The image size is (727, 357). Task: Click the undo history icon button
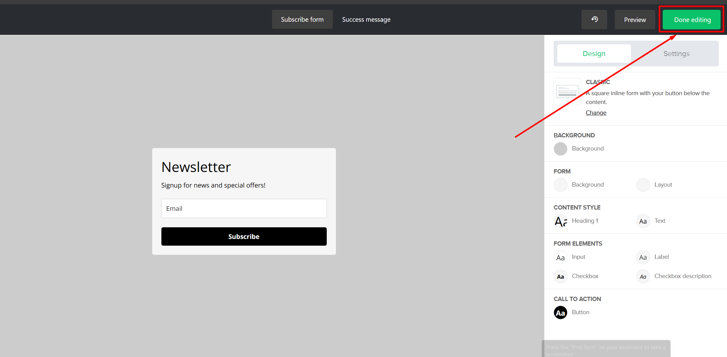[x=594, y=20]
